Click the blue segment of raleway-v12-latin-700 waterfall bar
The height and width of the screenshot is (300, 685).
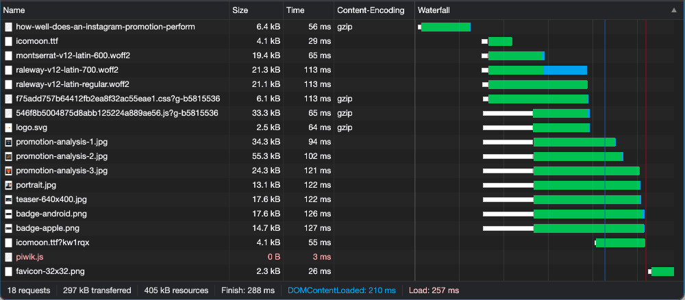(x=565, y=70)
